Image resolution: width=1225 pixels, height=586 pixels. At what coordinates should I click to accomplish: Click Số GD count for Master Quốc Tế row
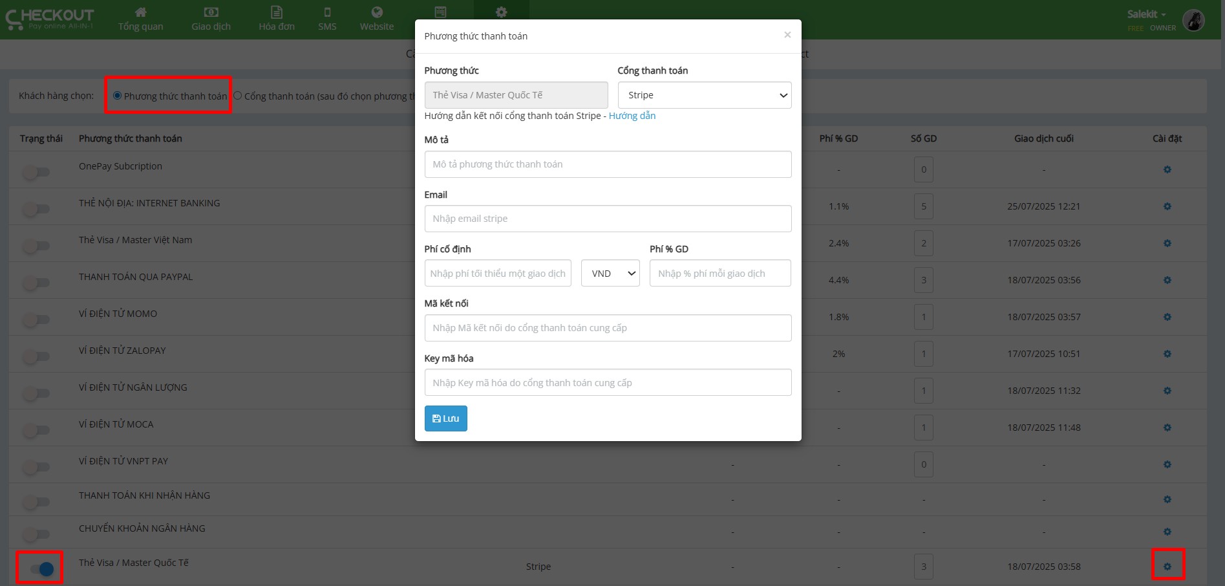tap(924, 567)
